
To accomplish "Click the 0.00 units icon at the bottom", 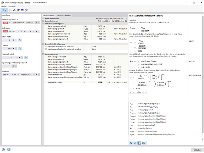I will 9,150.
